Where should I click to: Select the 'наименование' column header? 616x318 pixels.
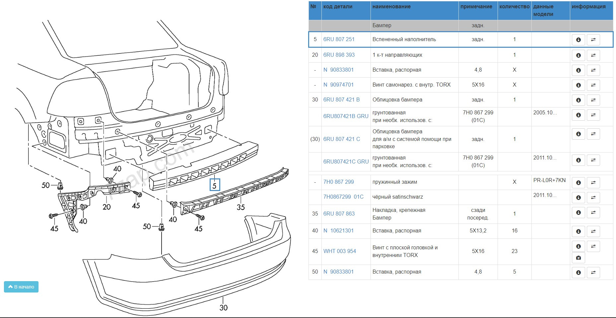tap(391, 7)
